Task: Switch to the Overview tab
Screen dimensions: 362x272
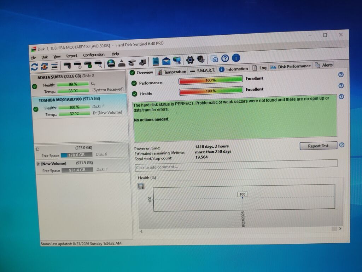Action: (141, 72)
